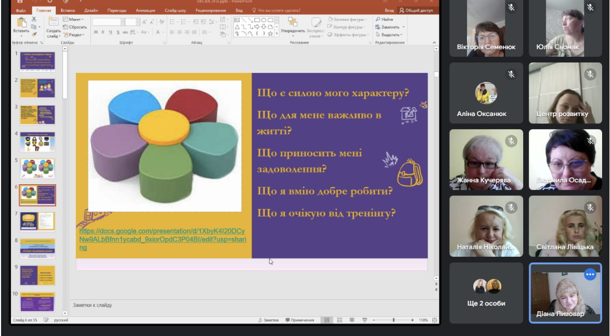Open the Вставка ribbon tab
The image size is (610, 336).
[x=68, y=10]
